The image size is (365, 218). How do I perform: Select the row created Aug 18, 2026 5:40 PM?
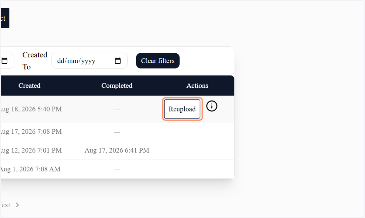117,109
